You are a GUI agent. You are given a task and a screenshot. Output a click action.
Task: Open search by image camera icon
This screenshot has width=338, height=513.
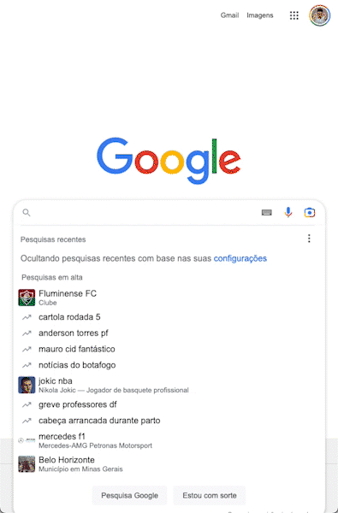(310, 213)
